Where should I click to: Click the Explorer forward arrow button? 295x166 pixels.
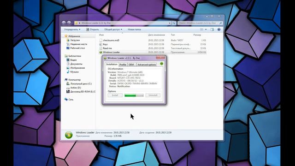69,23
